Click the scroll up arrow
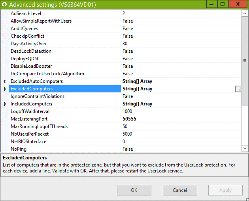The width and height of the screenshot is (249, 201). pyautogui.click(x=245, y=13)
